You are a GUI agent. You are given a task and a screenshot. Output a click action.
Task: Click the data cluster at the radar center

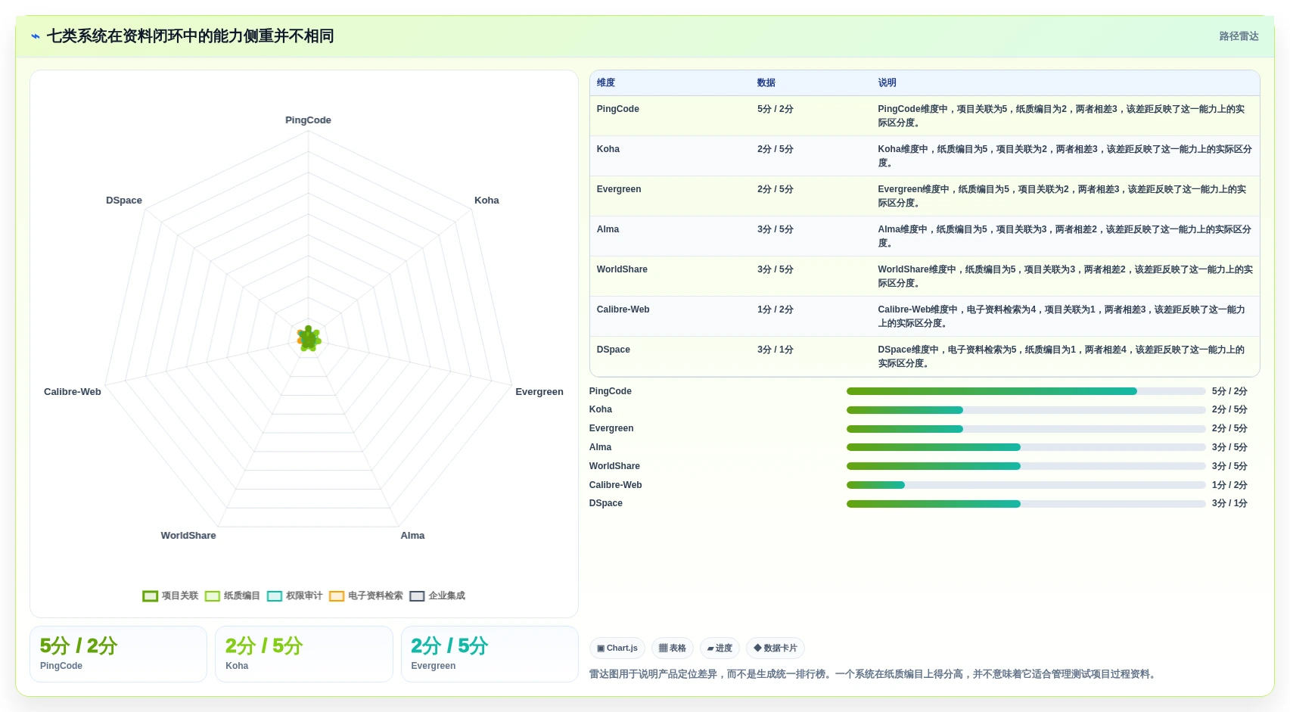pyautogui.click(x=309, y=339)
